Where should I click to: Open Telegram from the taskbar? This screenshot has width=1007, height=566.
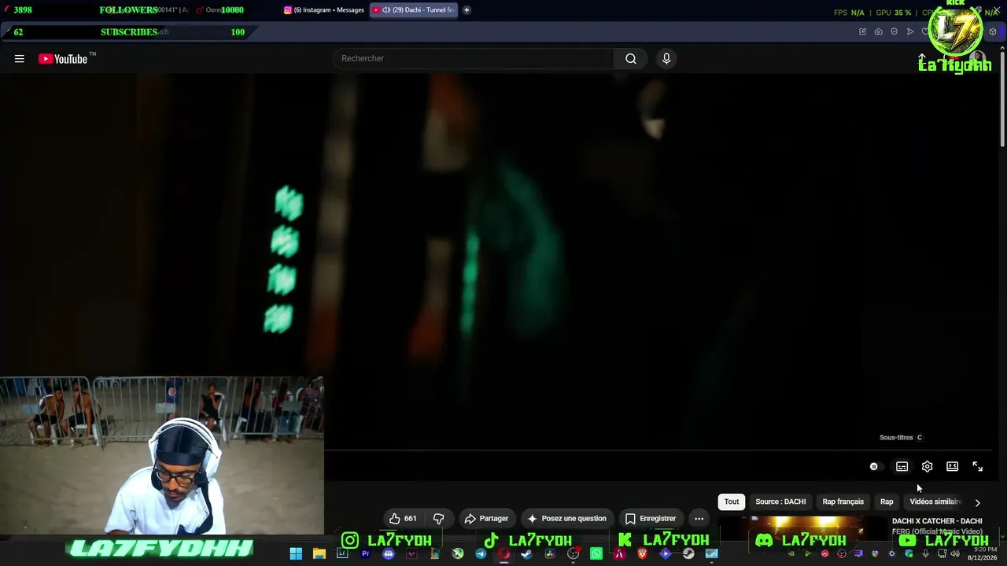pos(481,554)
